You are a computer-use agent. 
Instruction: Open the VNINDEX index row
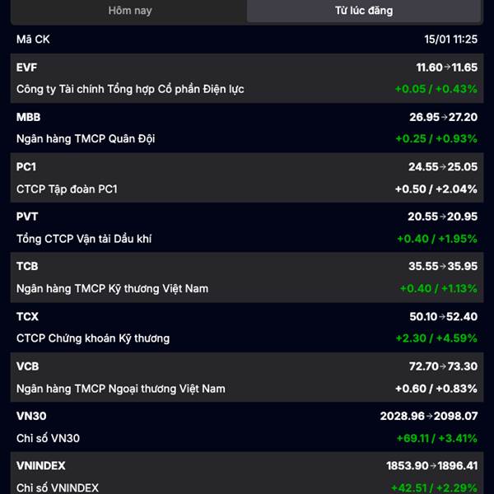(247, 473)
